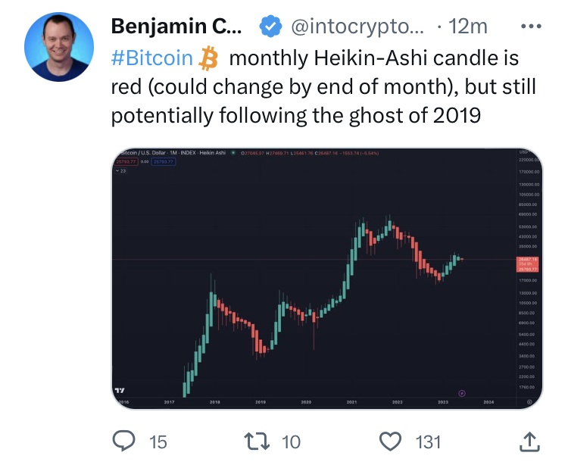Click the orange Bitcoin emoji symbol
This screenshot has height=465, width=568.
coord(208,58)
